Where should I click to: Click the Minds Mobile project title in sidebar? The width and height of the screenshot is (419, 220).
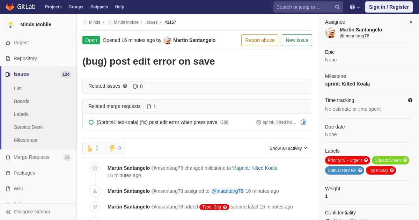click(x=36, y=24)
